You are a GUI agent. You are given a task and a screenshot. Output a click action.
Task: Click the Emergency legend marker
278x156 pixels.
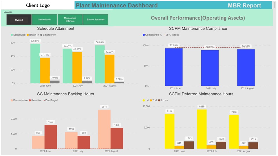pos(41,35)
